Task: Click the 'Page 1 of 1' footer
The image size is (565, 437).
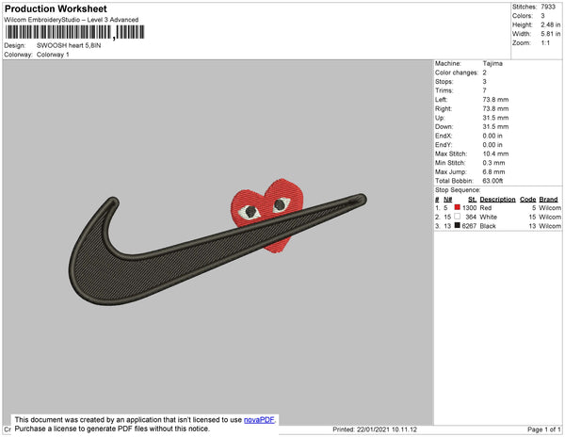Action: point(544,429)
